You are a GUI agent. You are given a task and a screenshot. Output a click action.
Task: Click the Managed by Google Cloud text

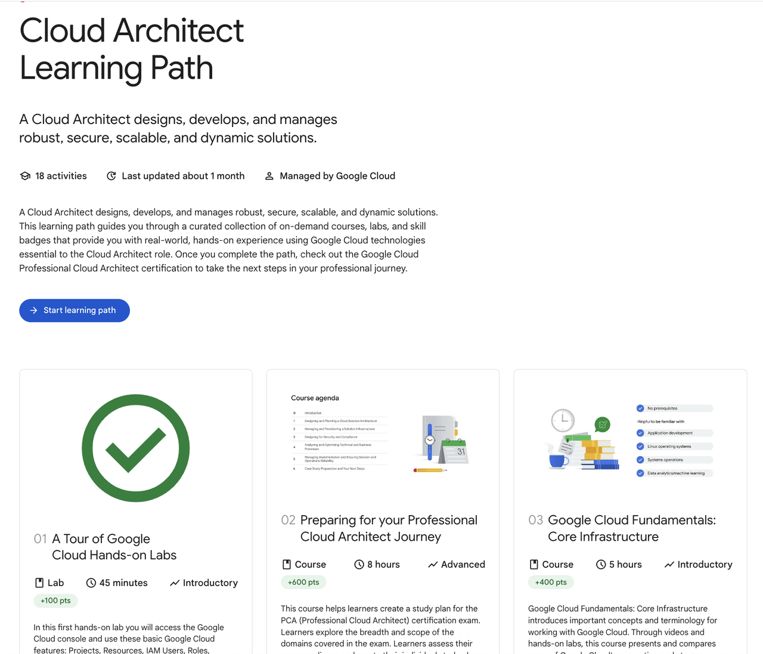click(x=337, y=176)
